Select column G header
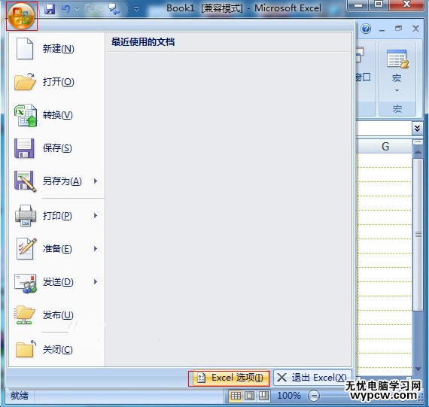Viewport: 429px width, 407px height. click(385, 147)
